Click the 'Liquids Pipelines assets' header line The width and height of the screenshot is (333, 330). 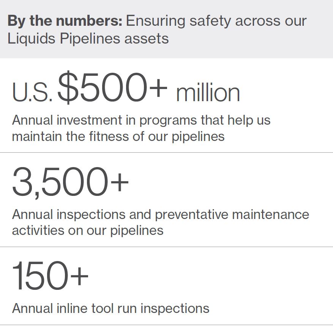[x=88, y=39]
